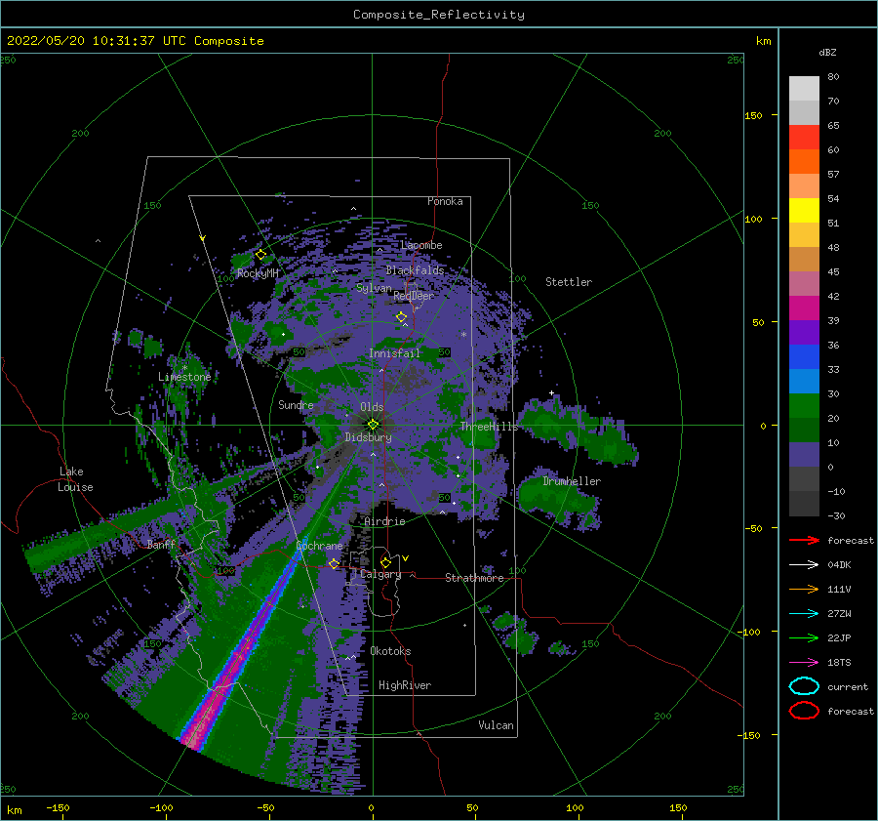Image resolution: width=878 pixels, height=821 pixels.
Task: Click the yellow diamond marker below RedDeer
Action: coord(401,316)
